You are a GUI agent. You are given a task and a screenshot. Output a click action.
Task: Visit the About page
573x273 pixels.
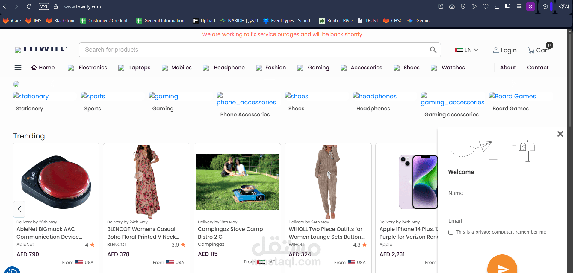(508, 68)
